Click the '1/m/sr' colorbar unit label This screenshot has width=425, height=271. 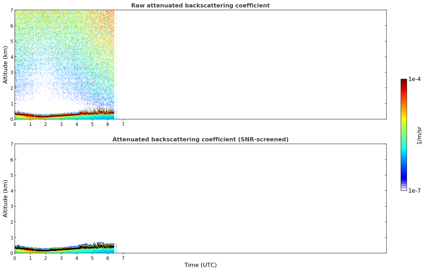(419, 135)
